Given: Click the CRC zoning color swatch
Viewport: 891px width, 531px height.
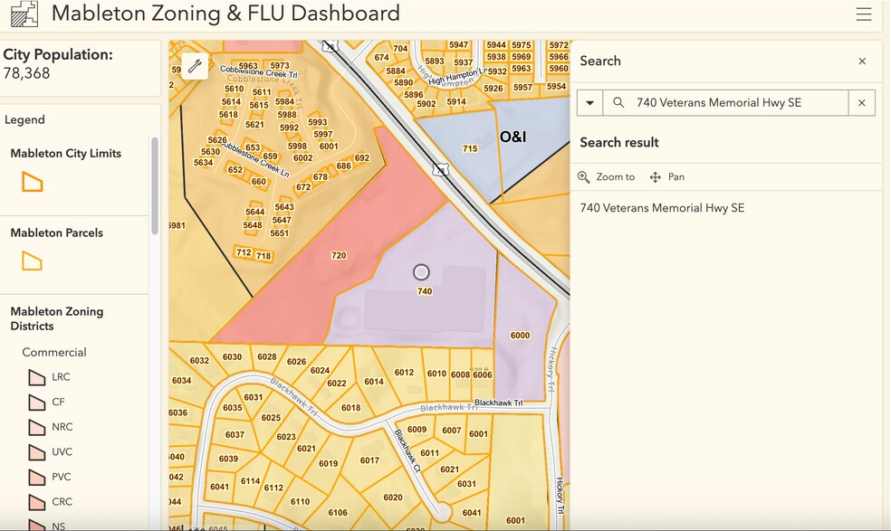Looking at the screenshot, I should [37, 502].
